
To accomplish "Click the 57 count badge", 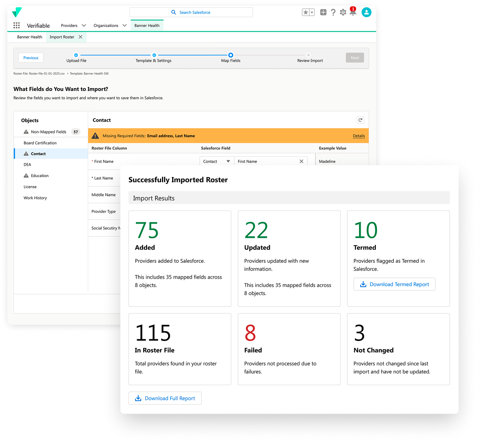I will point(76,132).
